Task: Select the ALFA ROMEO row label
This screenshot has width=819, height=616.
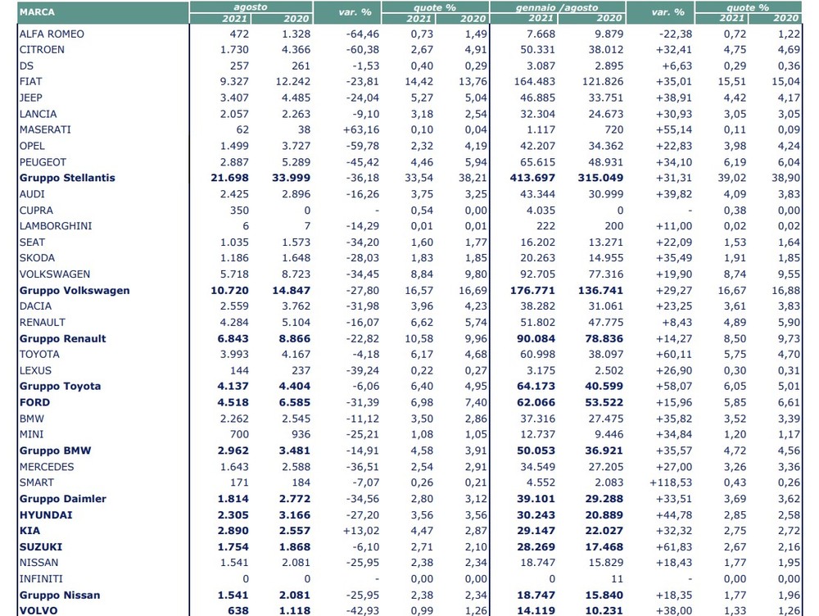Action: point(52,34)
